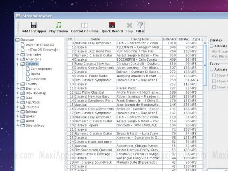Click the search in shoutcast document icon
The image size is (228, 171).
coord(23,44)
